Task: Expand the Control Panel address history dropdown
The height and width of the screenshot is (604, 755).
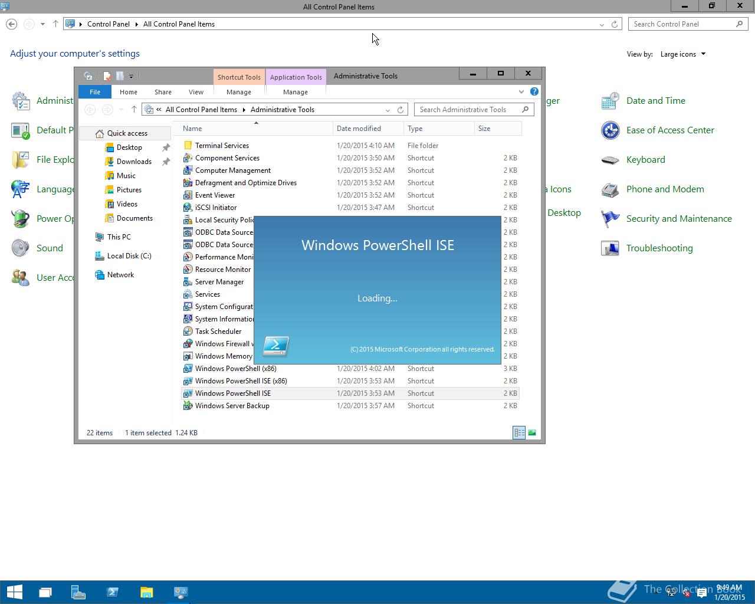Action: pyautogui.click(x=602, y=24)
